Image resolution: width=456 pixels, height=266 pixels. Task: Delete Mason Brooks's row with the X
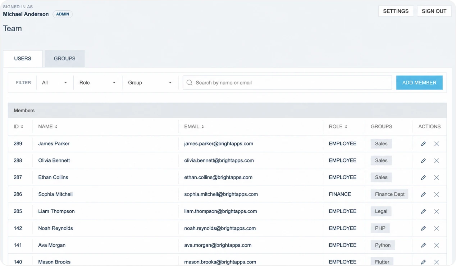437,262
